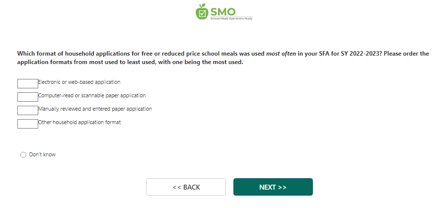Click the words "most used" ending the question
This screenshot has height=208, width=441.
227,63
